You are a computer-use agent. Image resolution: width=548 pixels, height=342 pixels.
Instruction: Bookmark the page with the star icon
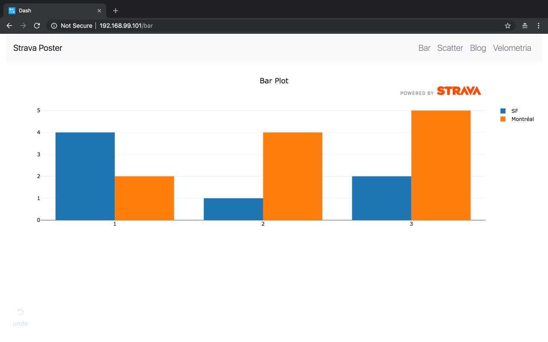click(x=507, y=26)
